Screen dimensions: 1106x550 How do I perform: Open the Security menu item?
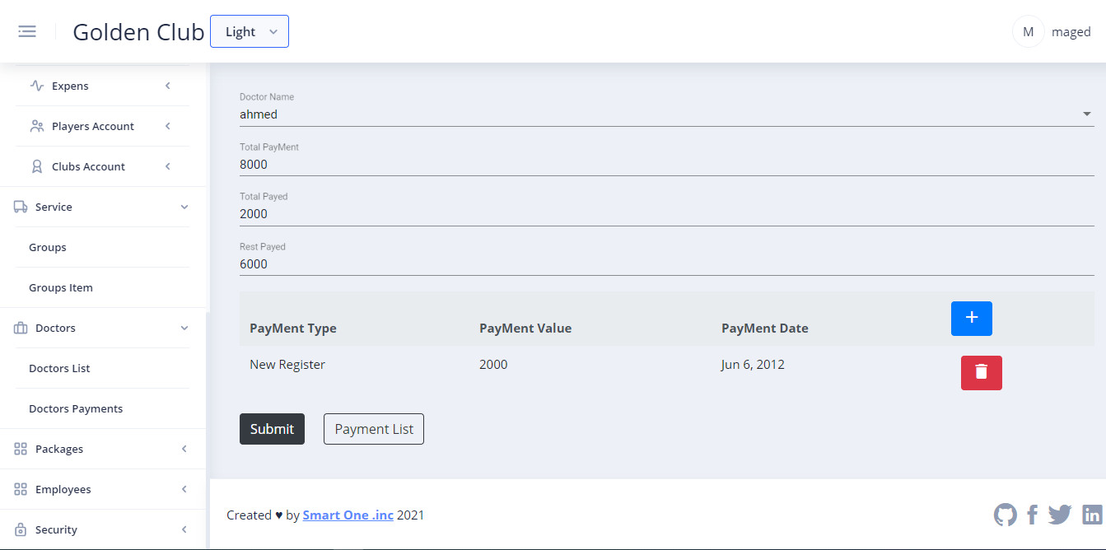56,529
